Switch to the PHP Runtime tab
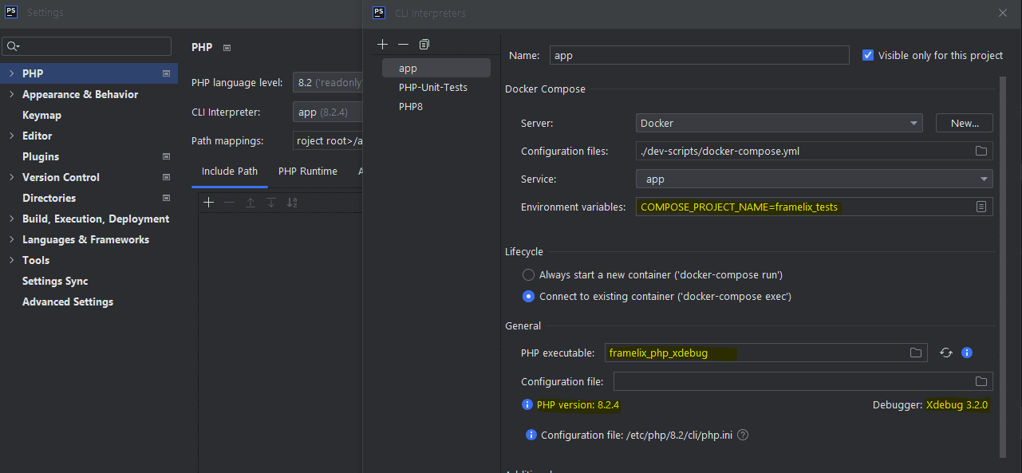The width and height of the screenshot is (1022, 473). pos(308,171)
